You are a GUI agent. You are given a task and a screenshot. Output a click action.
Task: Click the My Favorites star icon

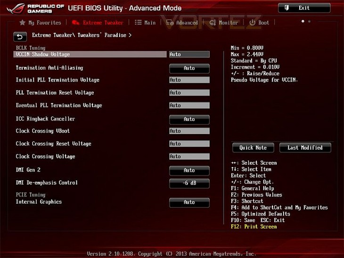pos(22,23)
